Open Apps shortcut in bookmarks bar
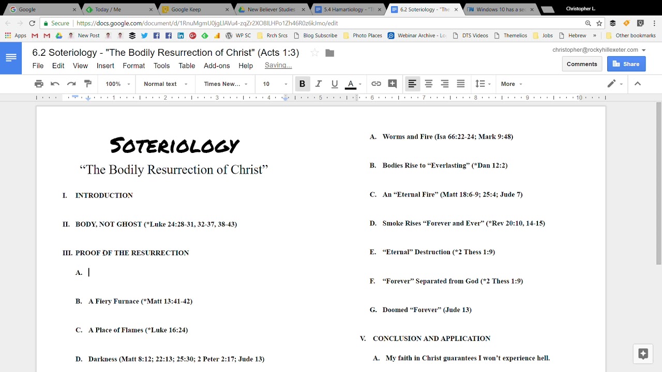This screenshot has width=662, height=372. pyautogui.click(x=16, y=36)
